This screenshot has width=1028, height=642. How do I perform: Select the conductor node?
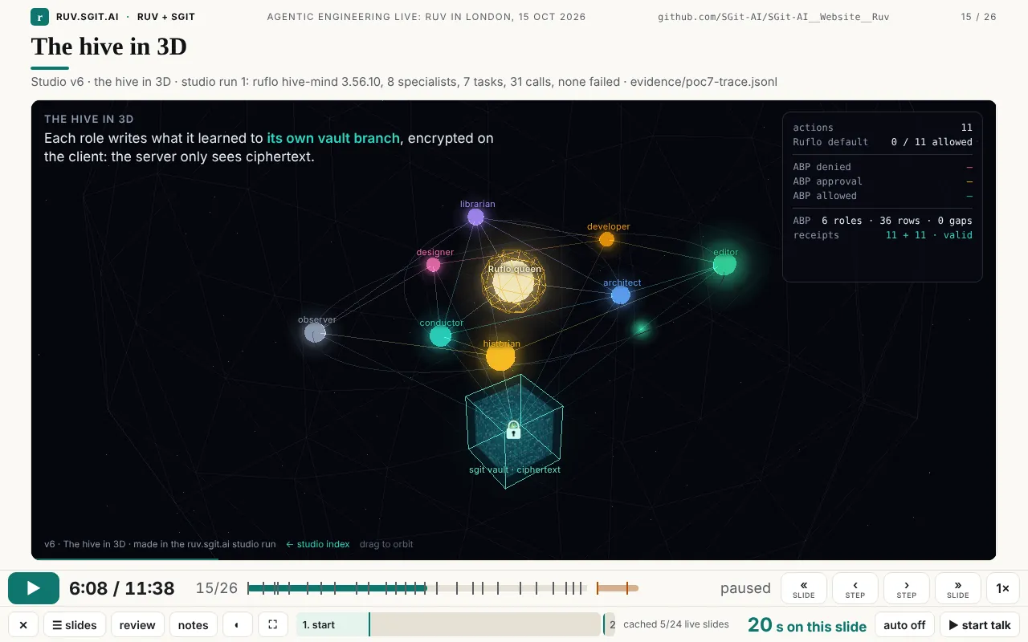tap(440, 335)
